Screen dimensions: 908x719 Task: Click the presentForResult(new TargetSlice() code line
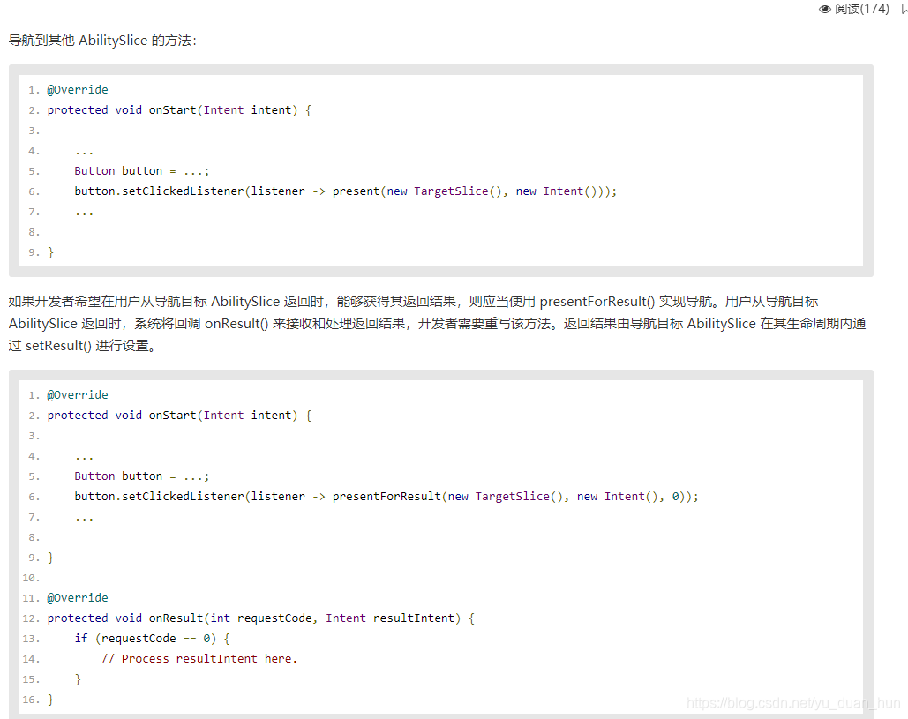pos(386,496)
